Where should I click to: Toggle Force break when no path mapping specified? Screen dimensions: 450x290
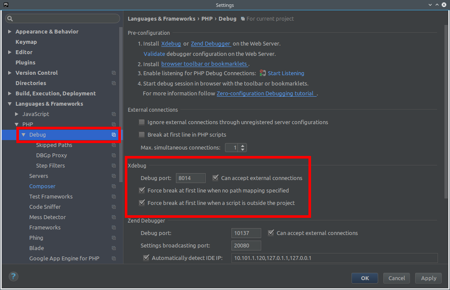(142, 190)
